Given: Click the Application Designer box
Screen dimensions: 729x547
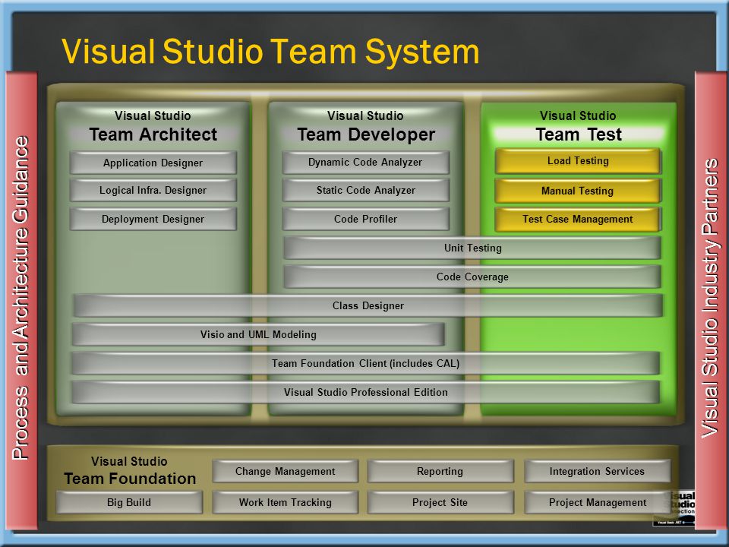Looking at the screenshot, I should (153, 163).
